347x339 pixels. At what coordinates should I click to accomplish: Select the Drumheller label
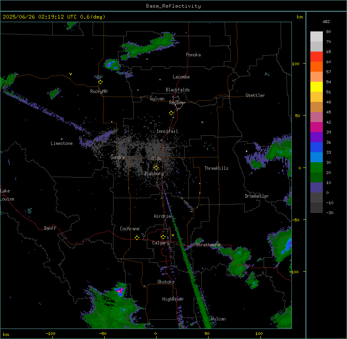pos(257,196)
